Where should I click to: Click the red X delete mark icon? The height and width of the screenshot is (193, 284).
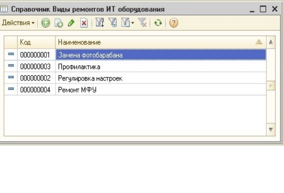84,23
